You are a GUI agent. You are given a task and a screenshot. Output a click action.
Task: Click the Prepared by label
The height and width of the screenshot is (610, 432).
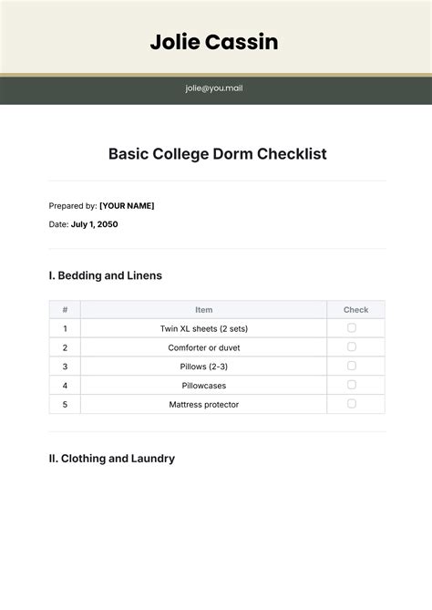(73, 206)
